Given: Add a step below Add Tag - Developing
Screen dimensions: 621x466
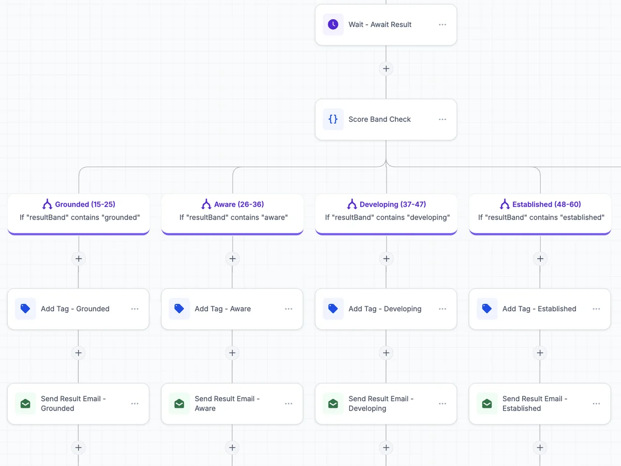Looking at the screenshot, I should pyautogui.click(x=386, y=353).
